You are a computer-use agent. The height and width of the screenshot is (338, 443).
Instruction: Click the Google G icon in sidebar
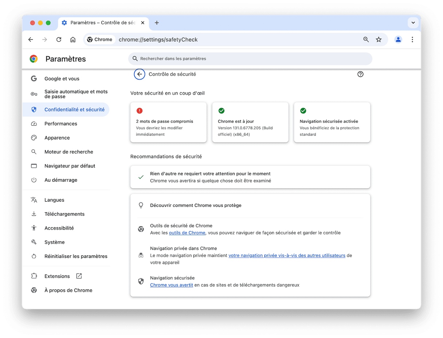coord(34,79)
